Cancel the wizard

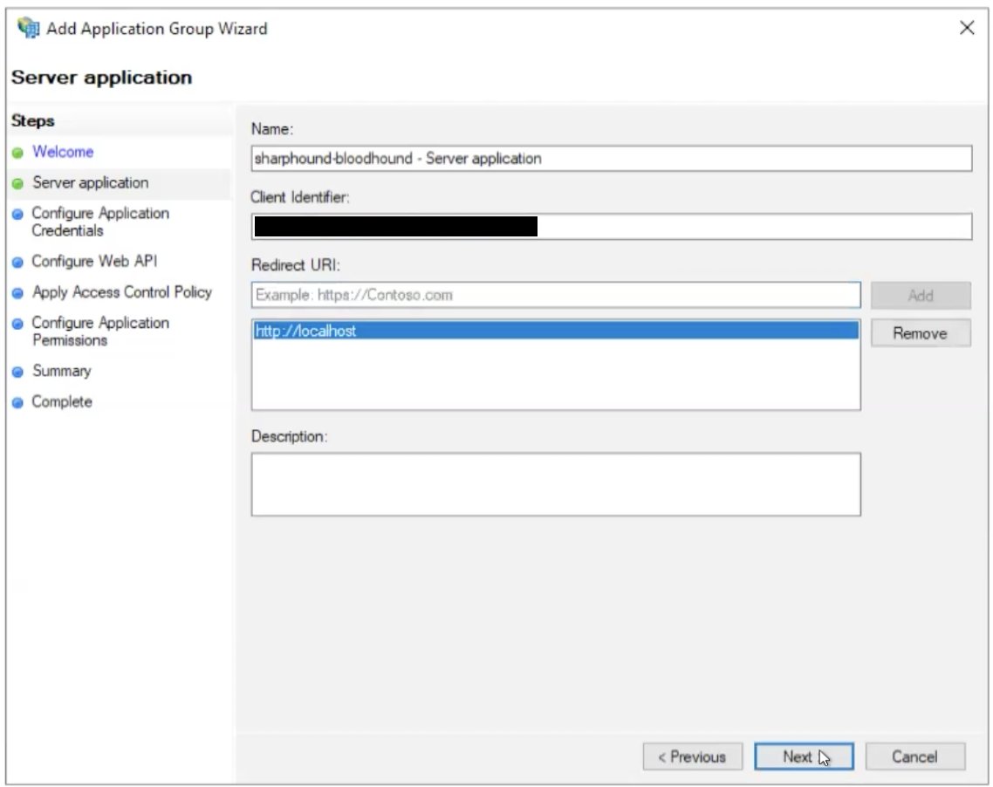pyautogui.click(x=915, y=756)
